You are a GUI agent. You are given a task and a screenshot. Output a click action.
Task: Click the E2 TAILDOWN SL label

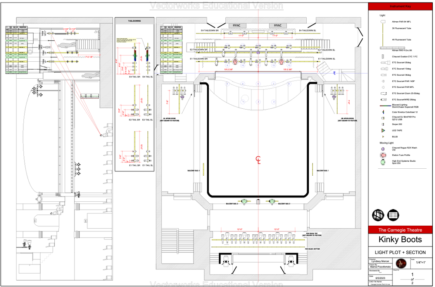coord(326,50)
